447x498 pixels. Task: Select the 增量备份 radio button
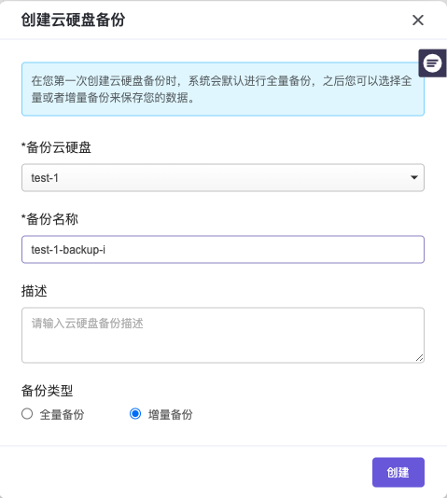click(135, 414)
